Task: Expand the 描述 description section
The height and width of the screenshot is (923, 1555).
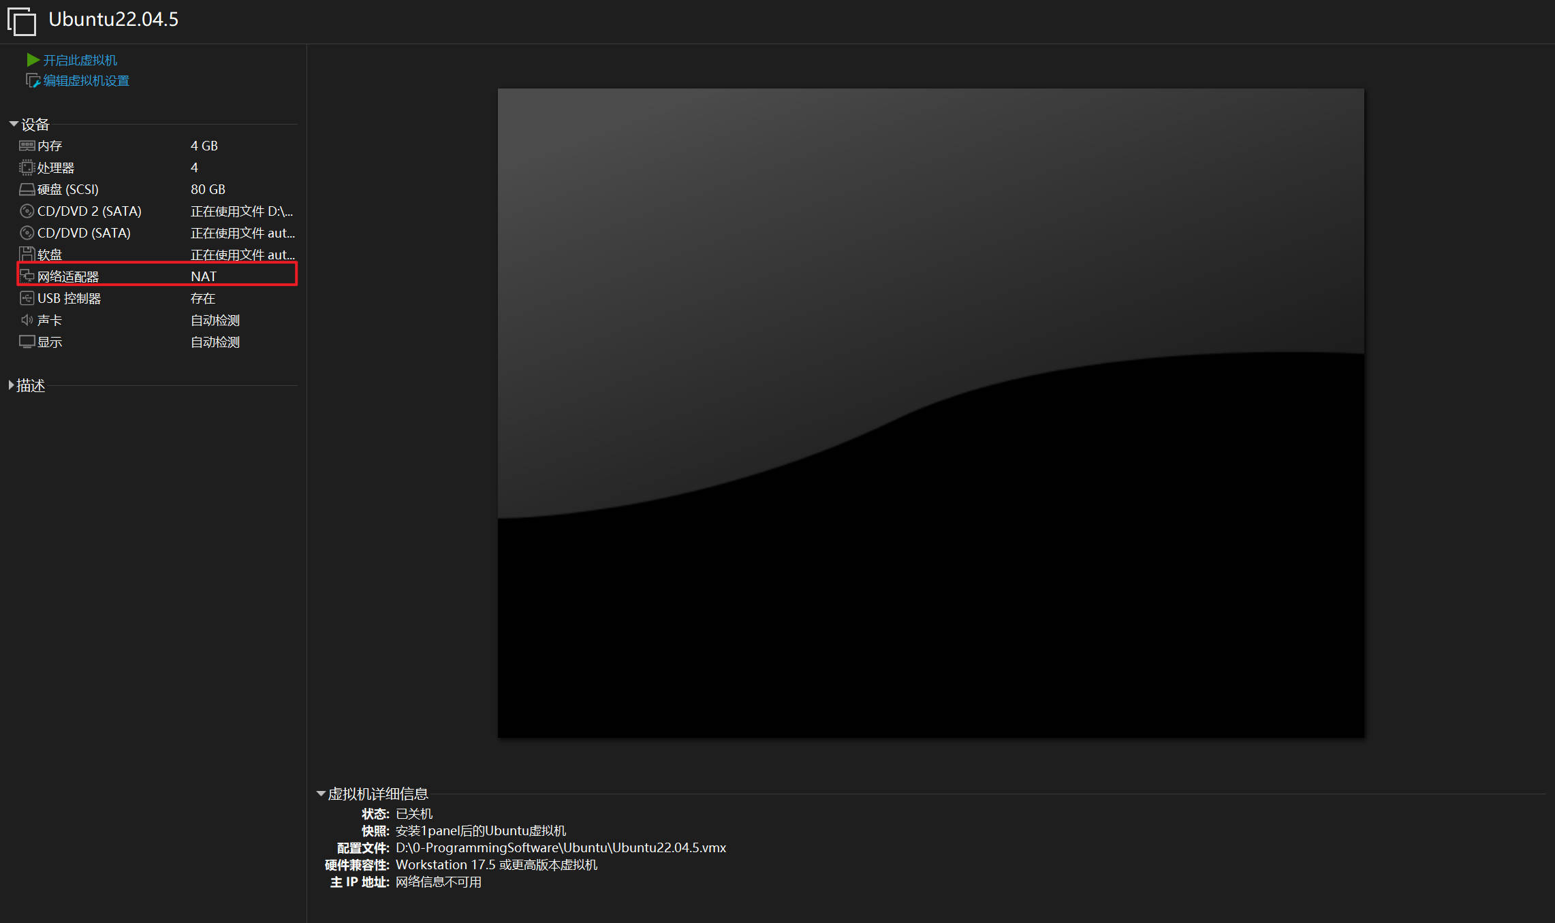Action: 11,385
